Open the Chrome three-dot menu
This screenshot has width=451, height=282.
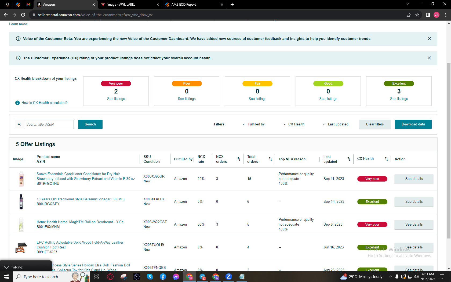(445, 15)
